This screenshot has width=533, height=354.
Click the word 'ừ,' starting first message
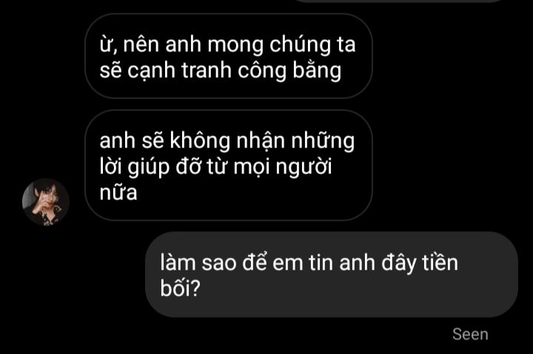pyautogui.click(x=108, y=46)
